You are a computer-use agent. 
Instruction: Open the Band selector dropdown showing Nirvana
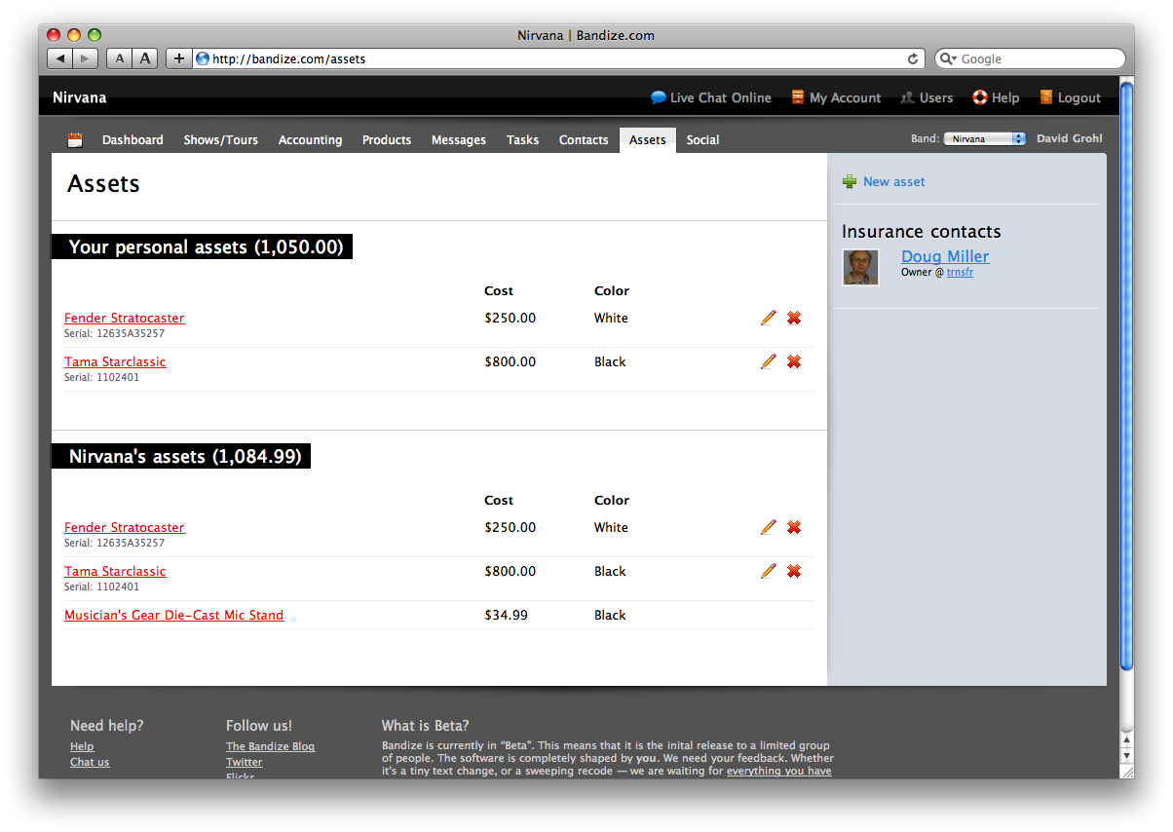click(x=985, y=139)
